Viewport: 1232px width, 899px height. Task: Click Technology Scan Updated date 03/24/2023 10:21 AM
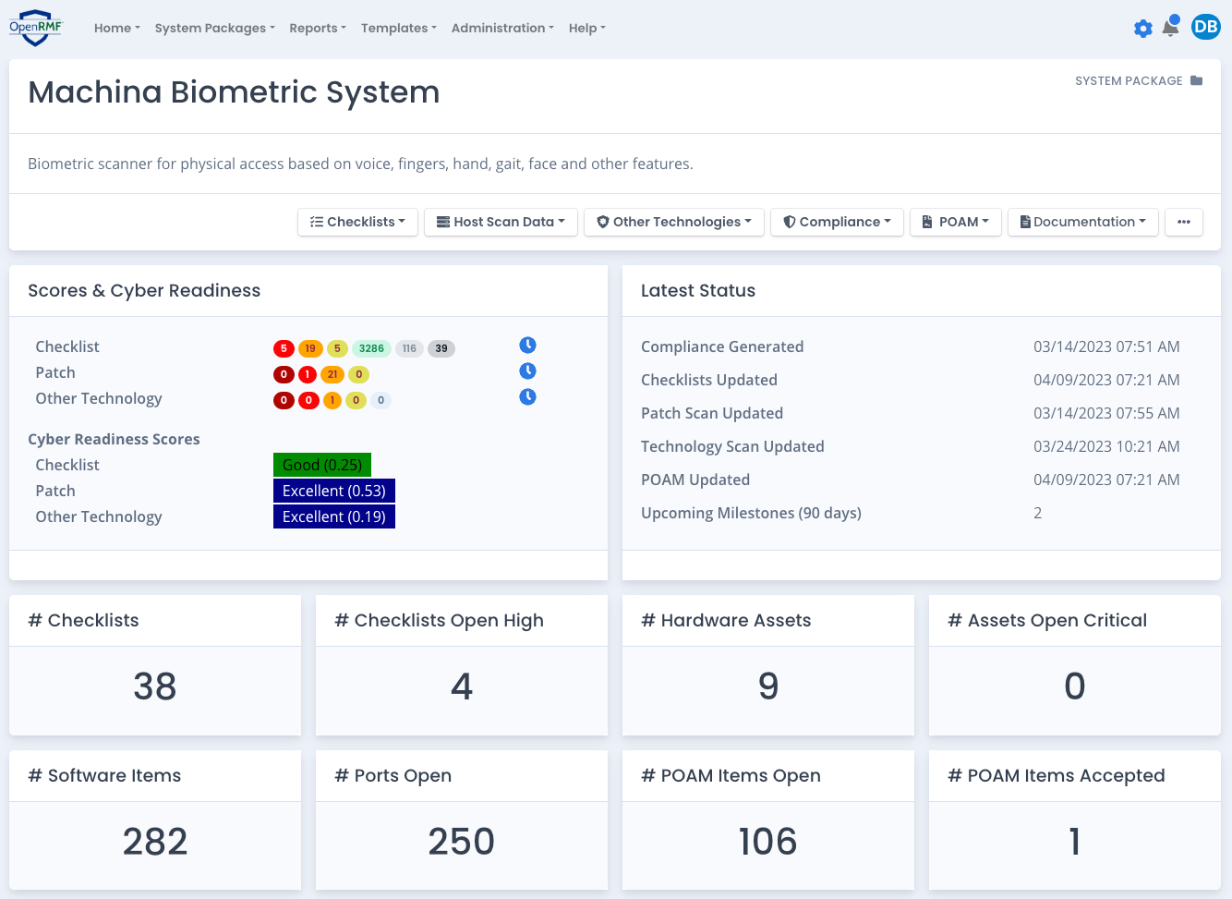(1106, 446)
